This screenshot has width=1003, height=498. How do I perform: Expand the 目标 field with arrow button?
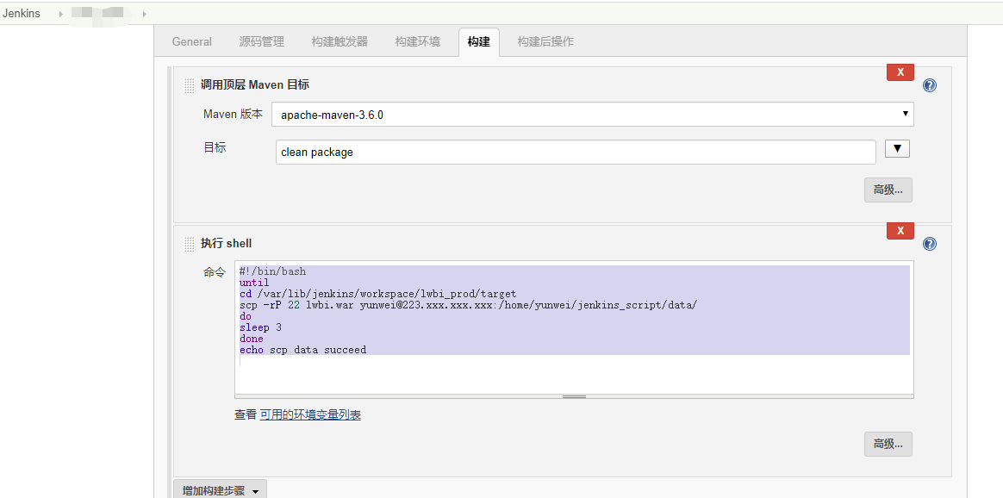tap(897, 149)
